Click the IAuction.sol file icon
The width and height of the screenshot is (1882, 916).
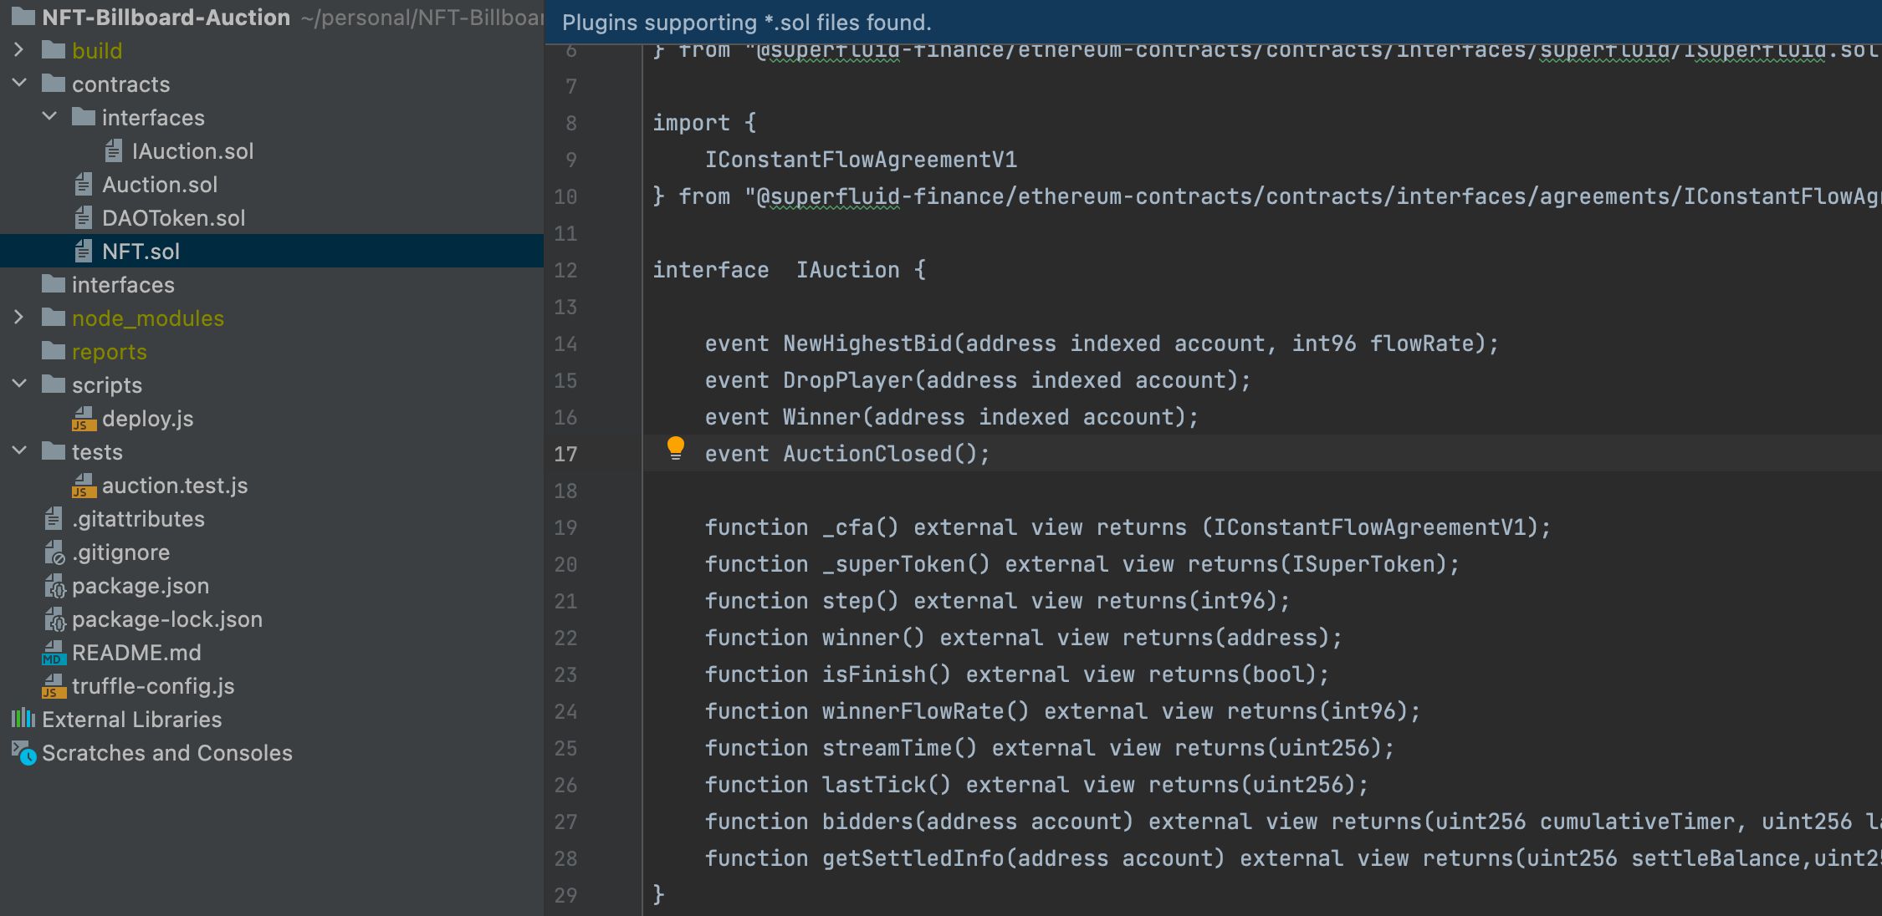[x=114, y=150]
